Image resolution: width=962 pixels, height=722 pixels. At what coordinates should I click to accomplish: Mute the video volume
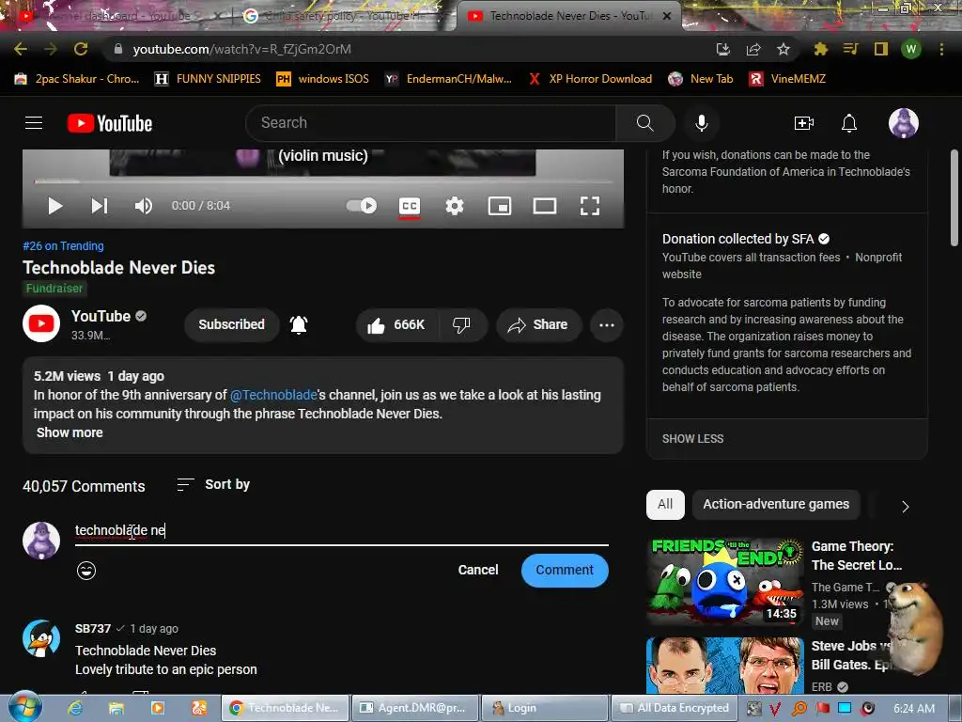(x=144, y=206)
